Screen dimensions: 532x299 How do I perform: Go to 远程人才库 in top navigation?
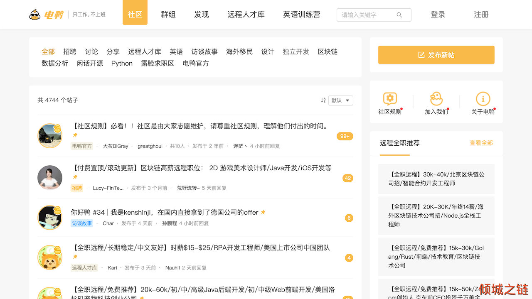[x=246, y=15]
